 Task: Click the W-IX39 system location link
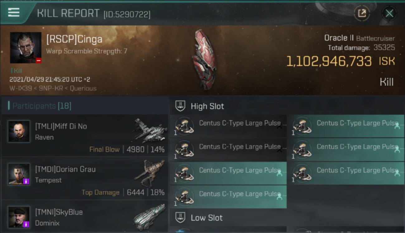coord(21,88)
